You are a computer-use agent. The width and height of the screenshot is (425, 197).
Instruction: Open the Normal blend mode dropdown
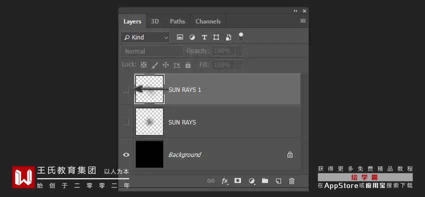[x=151, y=51]
